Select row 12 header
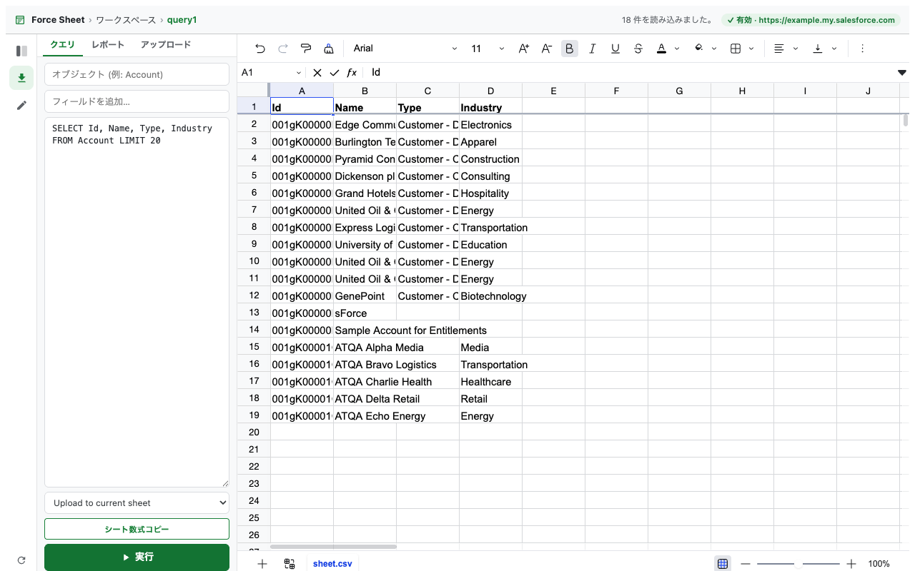Viewport: 915px width, 571px height. click(x=254, y=295)
